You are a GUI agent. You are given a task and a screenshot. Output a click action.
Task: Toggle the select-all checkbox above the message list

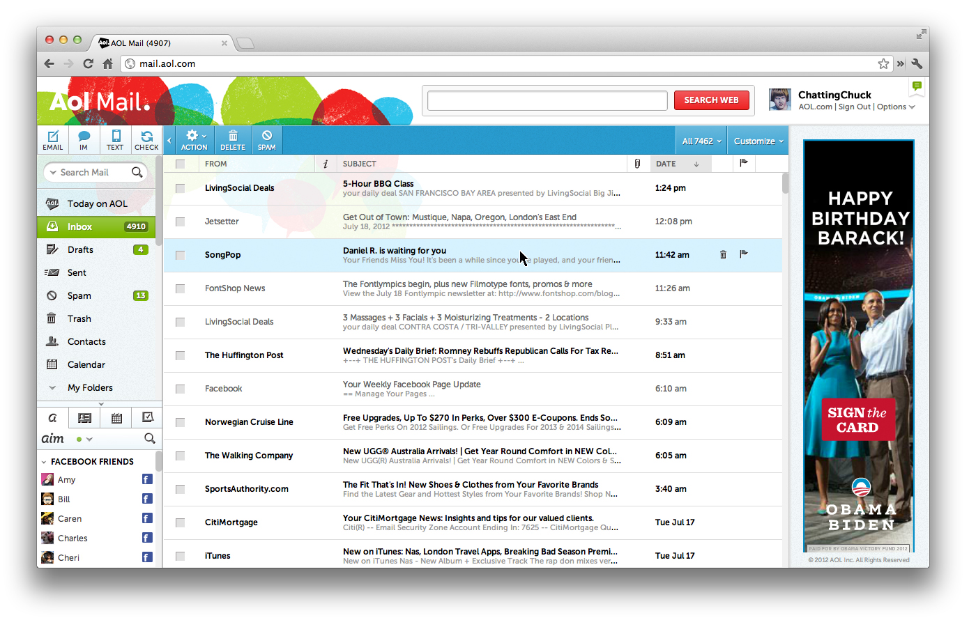pos(180,163)
